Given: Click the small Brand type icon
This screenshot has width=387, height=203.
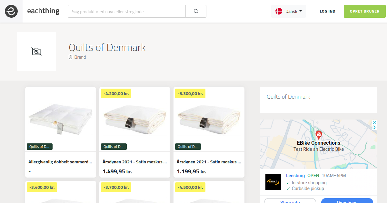Looking at the screenshot, I should pos(70,57).
